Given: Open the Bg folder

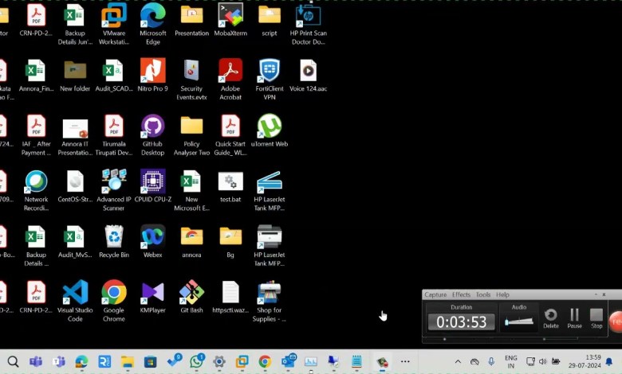Looking at the screenshot, I should point(230,241).
